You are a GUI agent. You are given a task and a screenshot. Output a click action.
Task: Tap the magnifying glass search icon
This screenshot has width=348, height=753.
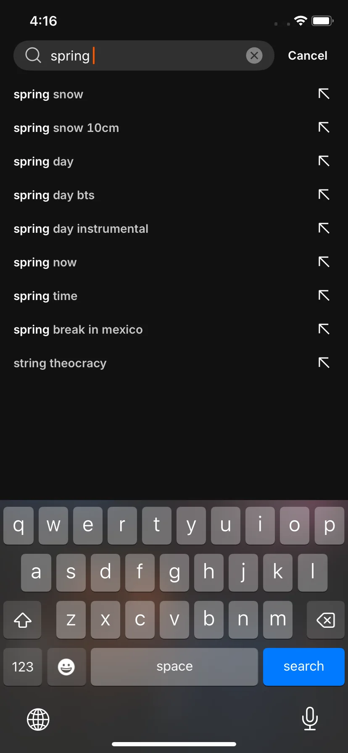pyautogui.click(x=33, y=55)
